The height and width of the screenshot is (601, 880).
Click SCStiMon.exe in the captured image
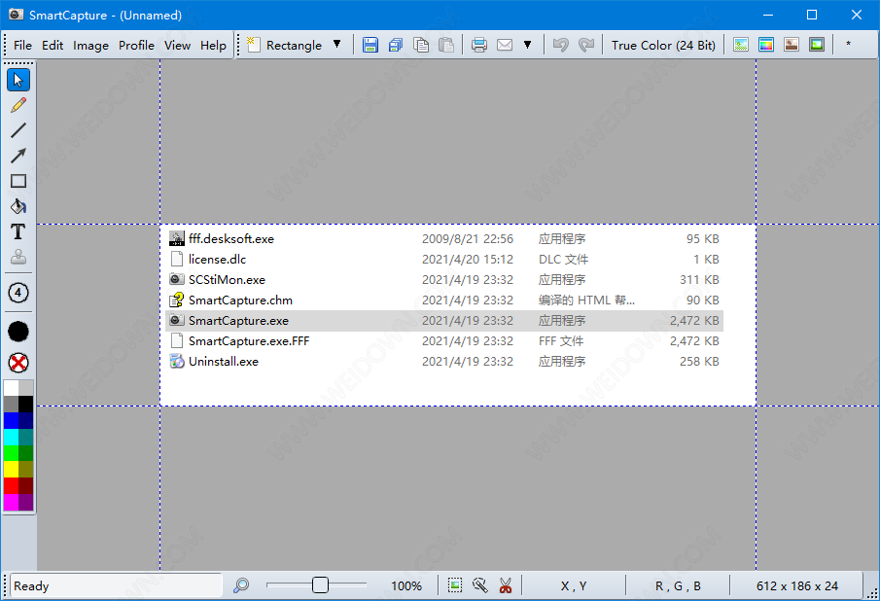click(x=227, y=279)
